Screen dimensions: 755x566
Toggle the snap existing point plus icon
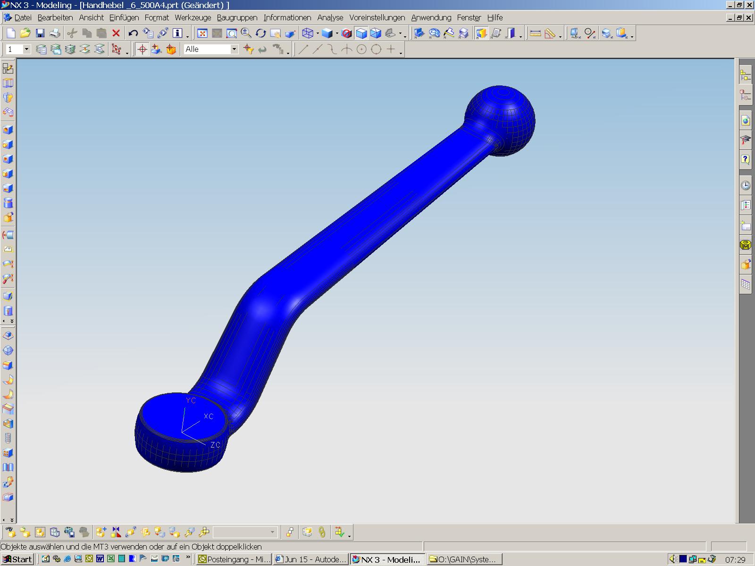[x=391, y=49]
